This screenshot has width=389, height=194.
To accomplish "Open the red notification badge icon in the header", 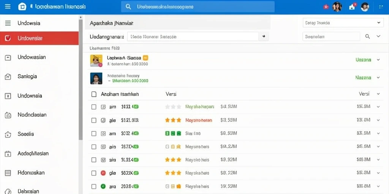I will (326, 7).
